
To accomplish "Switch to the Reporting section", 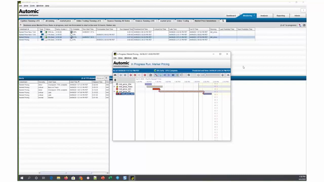I will coord(281,16).
